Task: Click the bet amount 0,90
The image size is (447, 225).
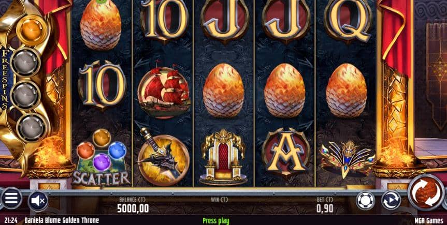Action: 325,209
